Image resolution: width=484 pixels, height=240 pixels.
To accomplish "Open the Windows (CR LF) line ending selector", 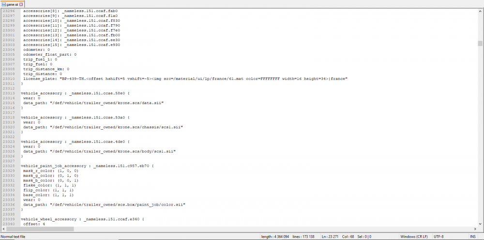I will click(x=413, y=237).
